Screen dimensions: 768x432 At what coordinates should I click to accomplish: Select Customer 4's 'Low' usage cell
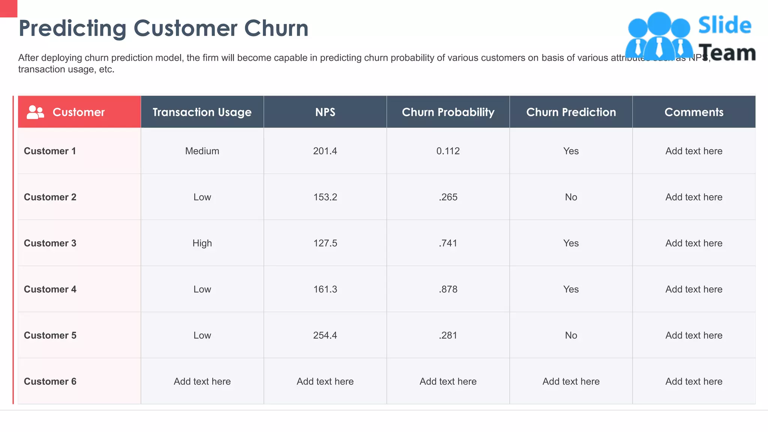coord(202,289)
